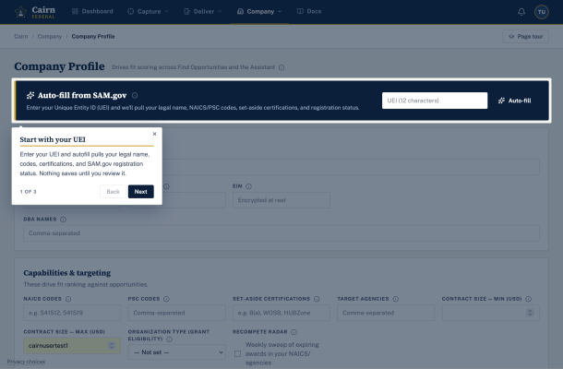
Task: Open the TU user avatar menu
Action: [x=542, y=12]
